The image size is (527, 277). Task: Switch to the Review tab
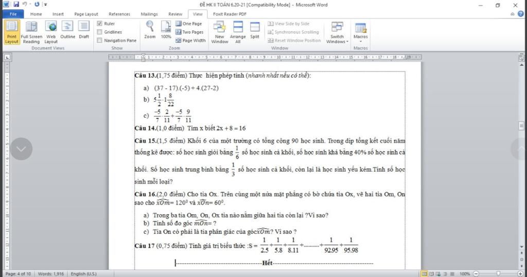coord(175,14)
